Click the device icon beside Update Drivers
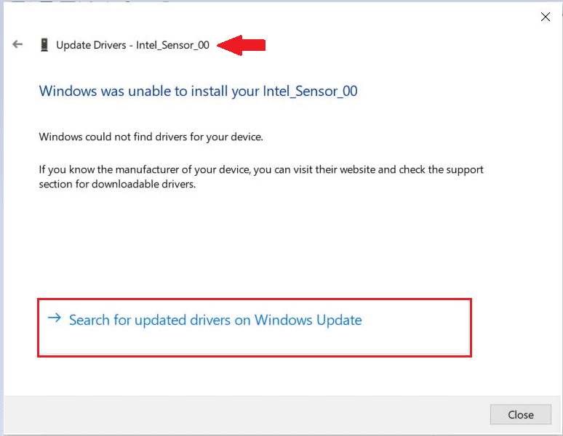The image size is (563, 436). (x=45, y=45)
